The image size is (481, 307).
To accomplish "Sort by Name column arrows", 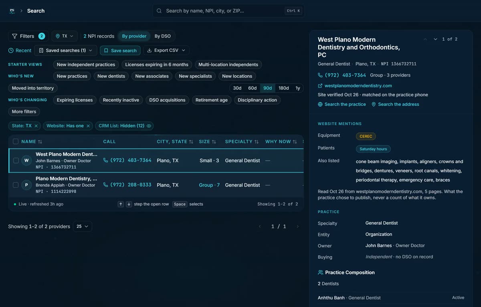I will (40, 142).
